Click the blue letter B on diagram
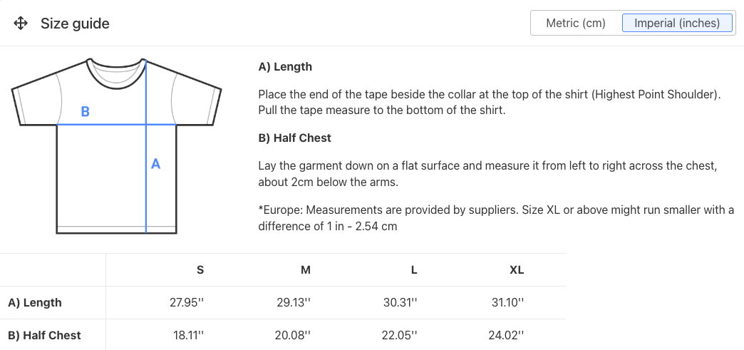Viewport: 744px width, 350px height. pyautogui.click(x=86, y=112)
